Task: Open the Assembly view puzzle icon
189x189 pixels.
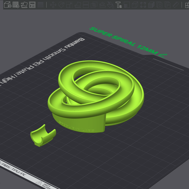Action: click(187, 5)
